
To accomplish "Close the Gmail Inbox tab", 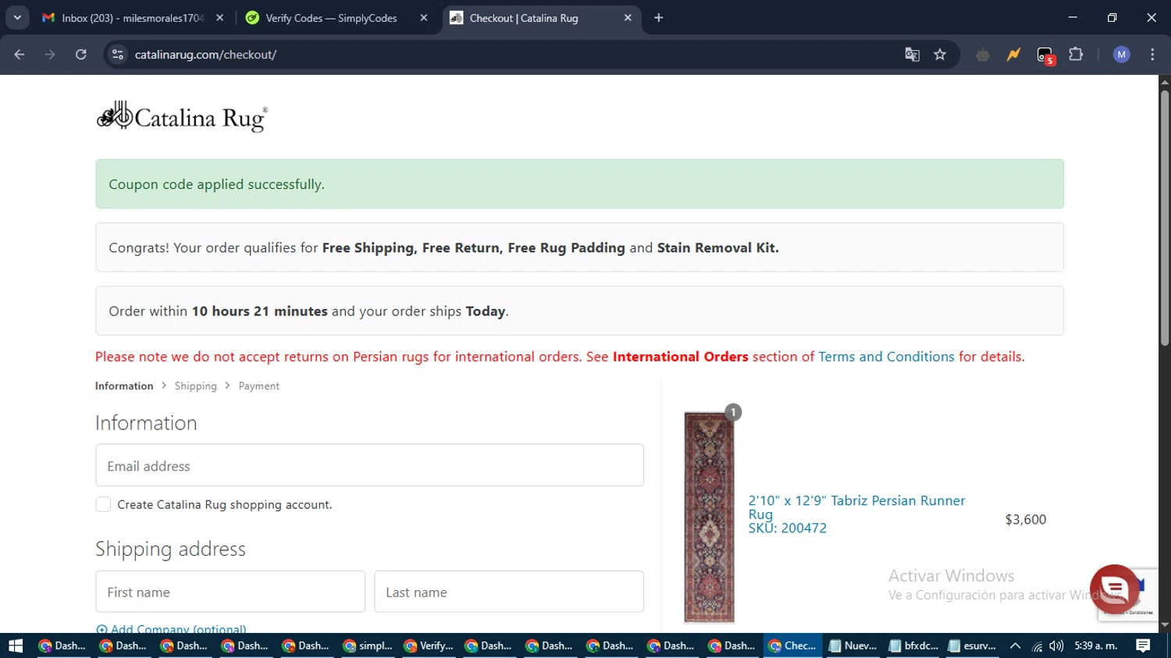I will click(220, 18).
